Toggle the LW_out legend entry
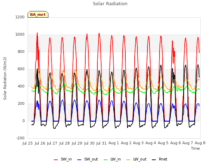The image size is (221, 166). click(136, 159)
